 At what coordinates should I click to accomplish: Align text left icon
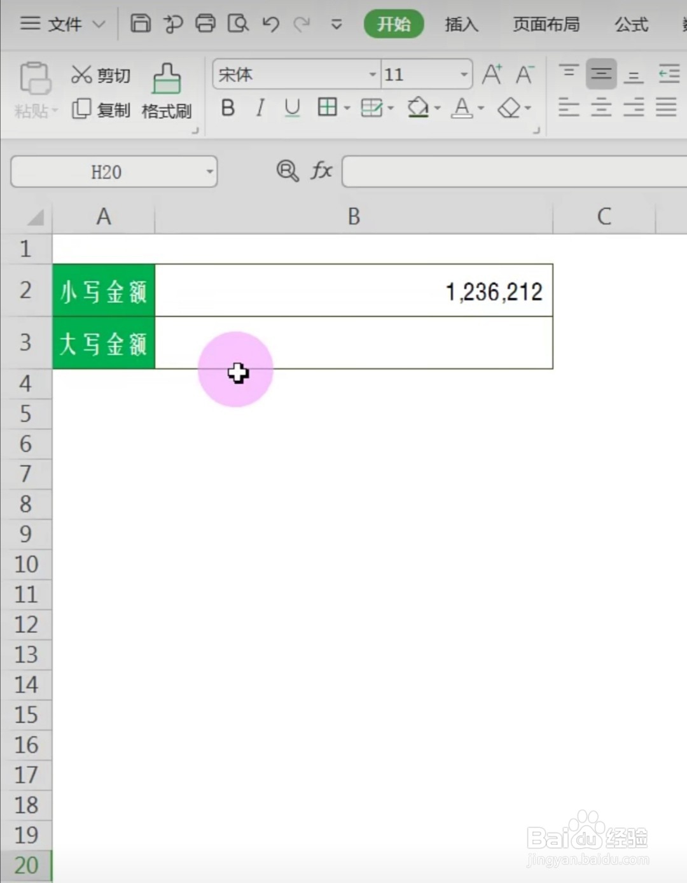pos(569,107)
